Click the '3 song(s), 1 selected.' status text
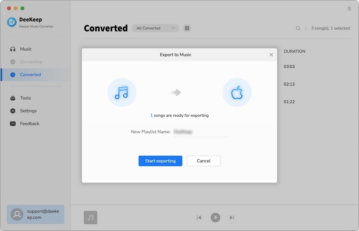 pos(331,28)
